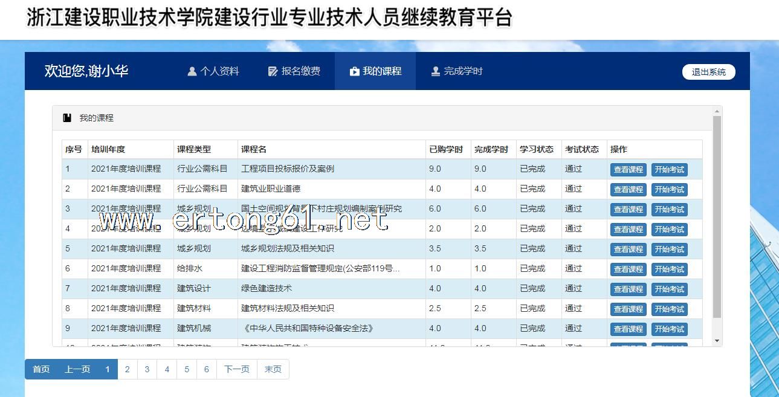Viewport: 779px width, 397px height.
Task: Click 末页 last page link
Action: [x=273, y=369]
